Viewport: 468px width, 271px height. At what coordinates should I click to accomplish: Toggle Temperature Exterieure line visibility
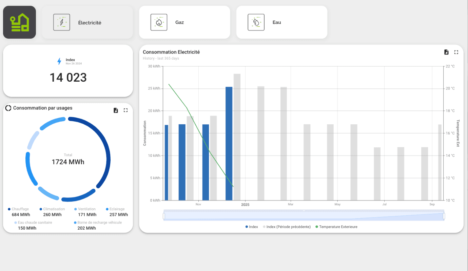[336, 227]
